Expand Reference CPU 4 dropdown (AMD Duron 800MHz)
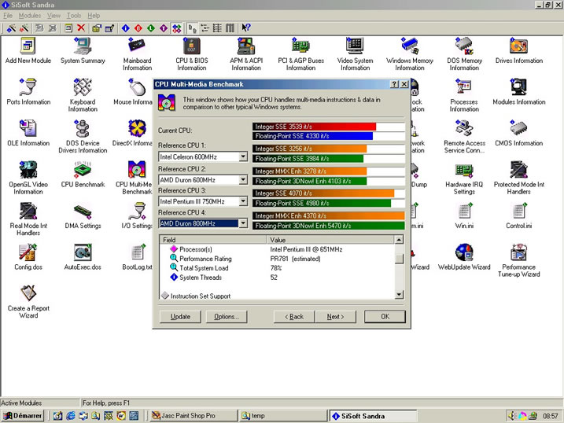 tap(243, 223)
